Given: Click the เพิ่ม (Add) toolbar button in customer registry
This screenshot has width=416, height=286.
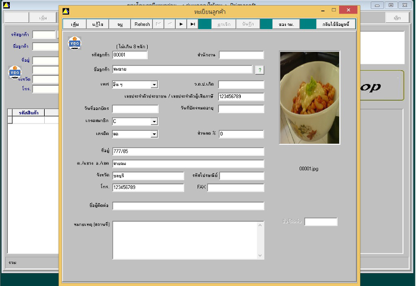Looking at the screenshot, I should click(x=74, y=24).
